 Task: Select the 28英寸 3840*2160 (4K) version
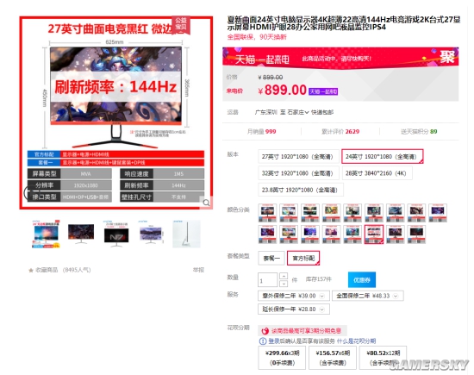pos(377,173)
